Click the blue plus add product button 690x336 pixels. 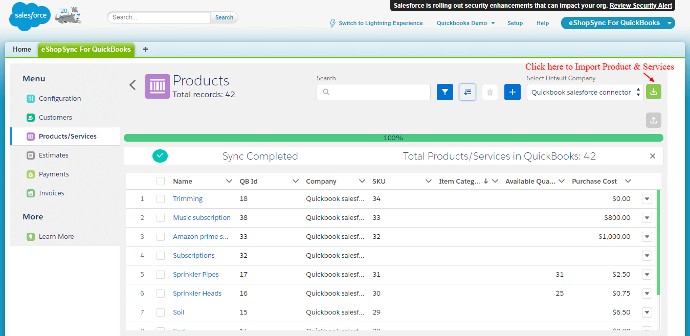(513, 92)
